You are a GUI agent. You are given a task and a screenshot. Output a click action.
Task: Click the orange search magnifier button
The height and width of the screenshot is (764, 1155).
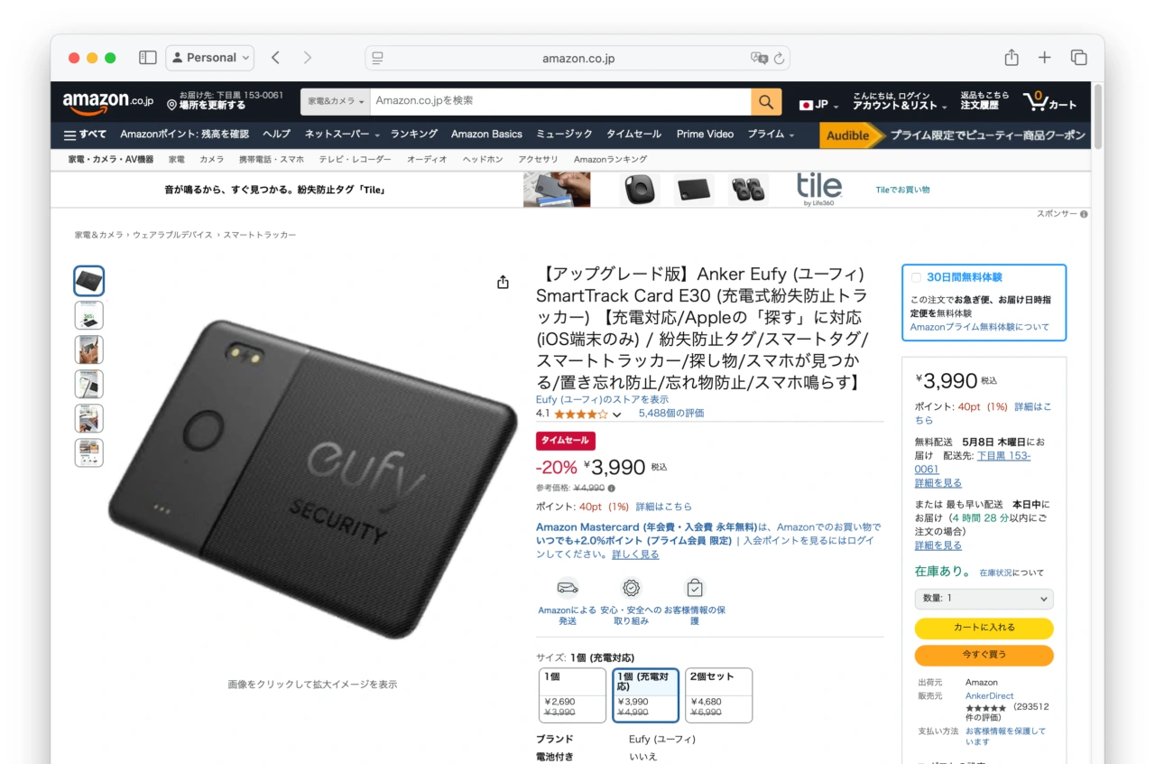(765, 102)
